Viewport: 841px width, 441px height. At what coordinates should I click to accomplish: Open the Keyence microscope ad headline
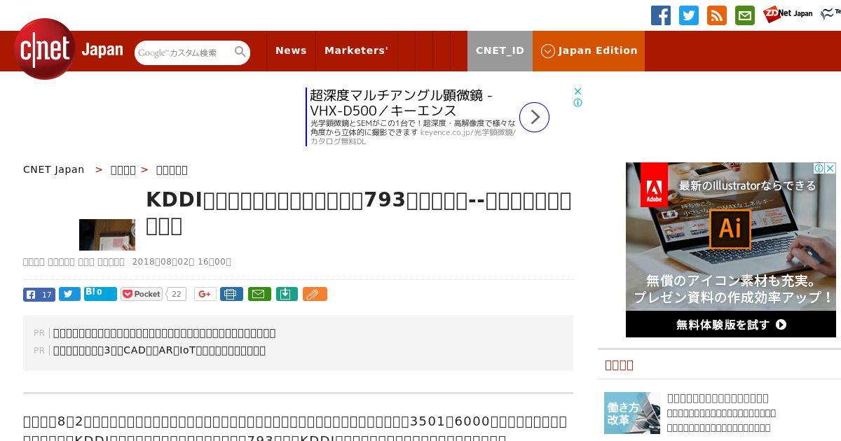coord(401,103)
